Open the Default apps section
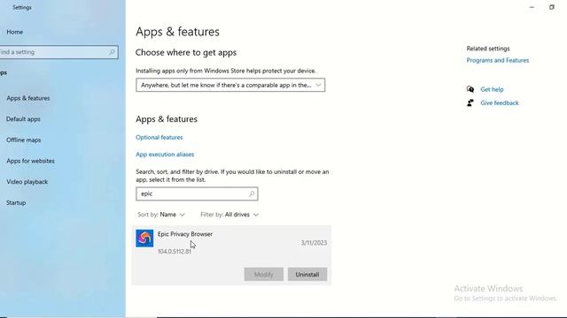Image resolution: width=567 pixels, height=318 pixels. pyautogui.click(x=23, y=119)
